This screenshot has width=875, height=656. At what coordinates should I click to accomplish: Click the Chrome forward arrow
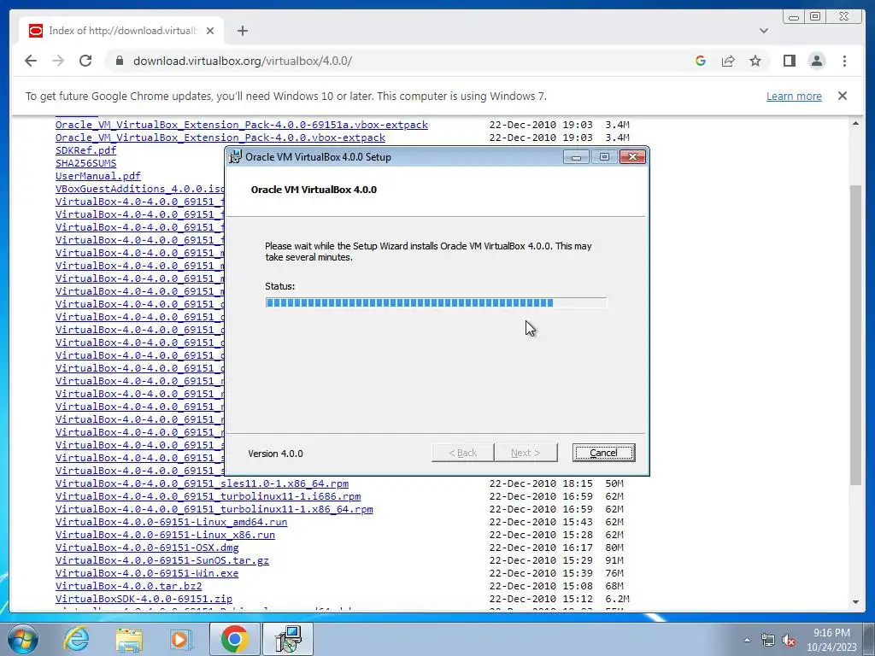pos(58,61)
